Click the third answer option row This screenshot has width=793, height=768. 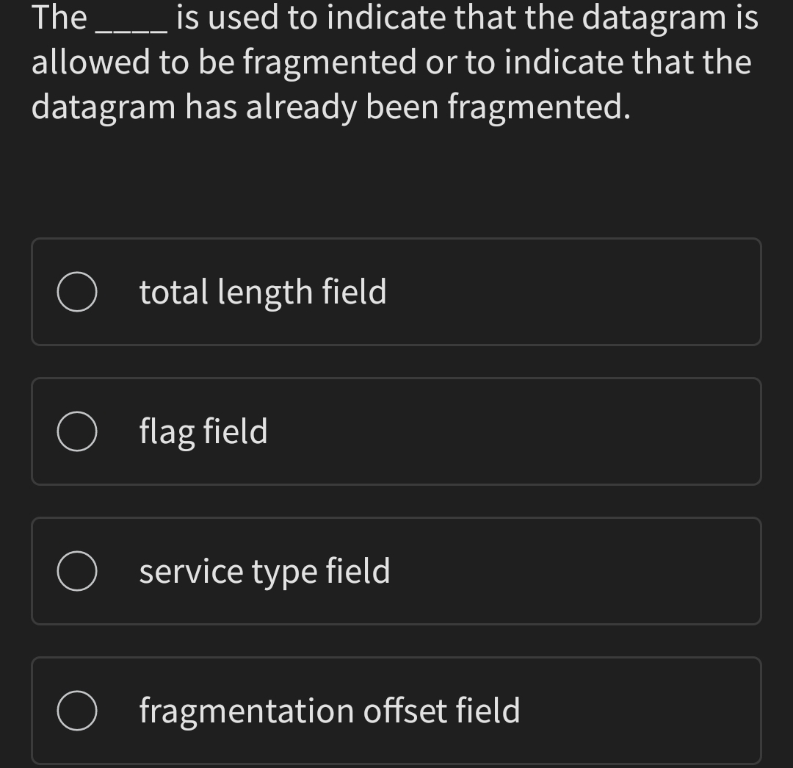click(x=396, y=571)
